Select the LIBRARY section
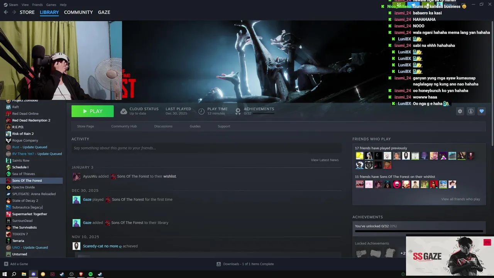Image resolution: width=494 pixels, height=278 pixels. tap(49, 12)
